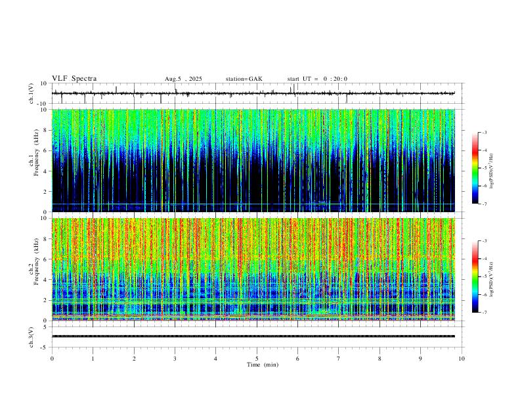
Task: Click the "VLF Spectra" plot title
Action: [x=74, y=79]
